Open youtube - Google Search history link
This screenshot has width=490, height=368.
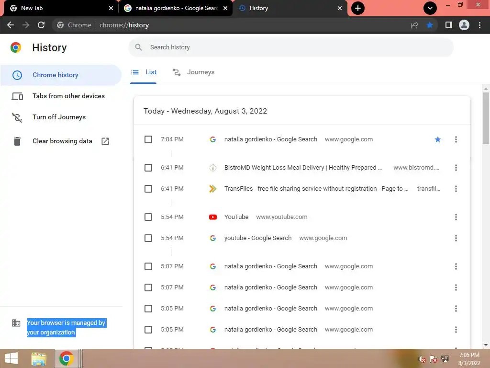click(x=258, y=238)
